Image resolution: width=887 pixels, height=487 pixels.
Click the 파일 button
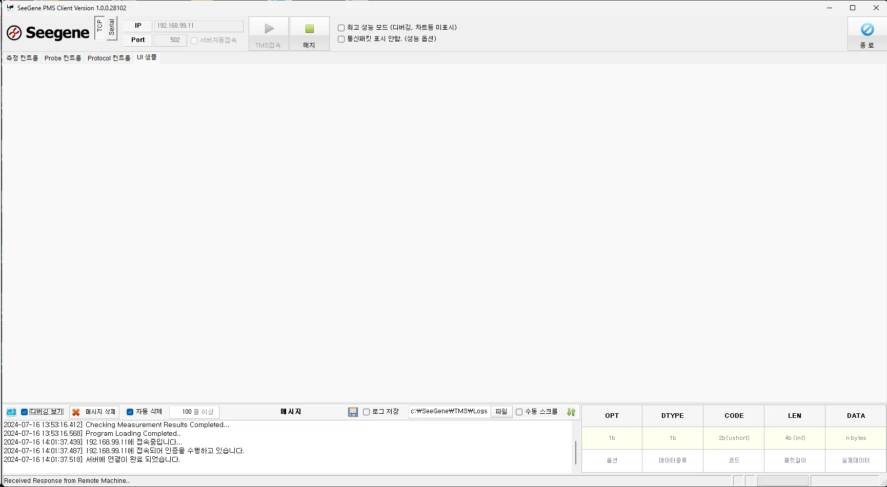pyautogui.click(x=501, y=412)
